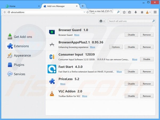Remove the VLC Addon extension
This screenshot has height=120, width=160.
147,96
